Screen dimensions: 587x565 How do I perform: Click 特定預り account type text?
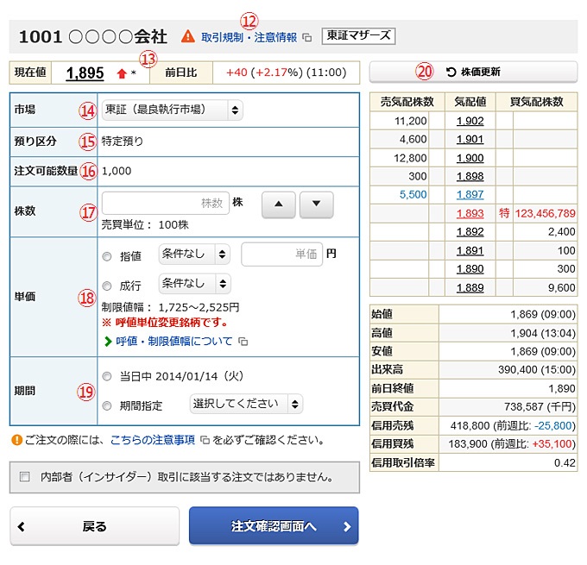(x=122, y=141)
